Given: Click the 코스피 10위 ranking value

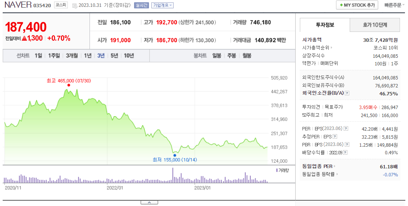Looking at the screenshot, I should pos(386,48).
